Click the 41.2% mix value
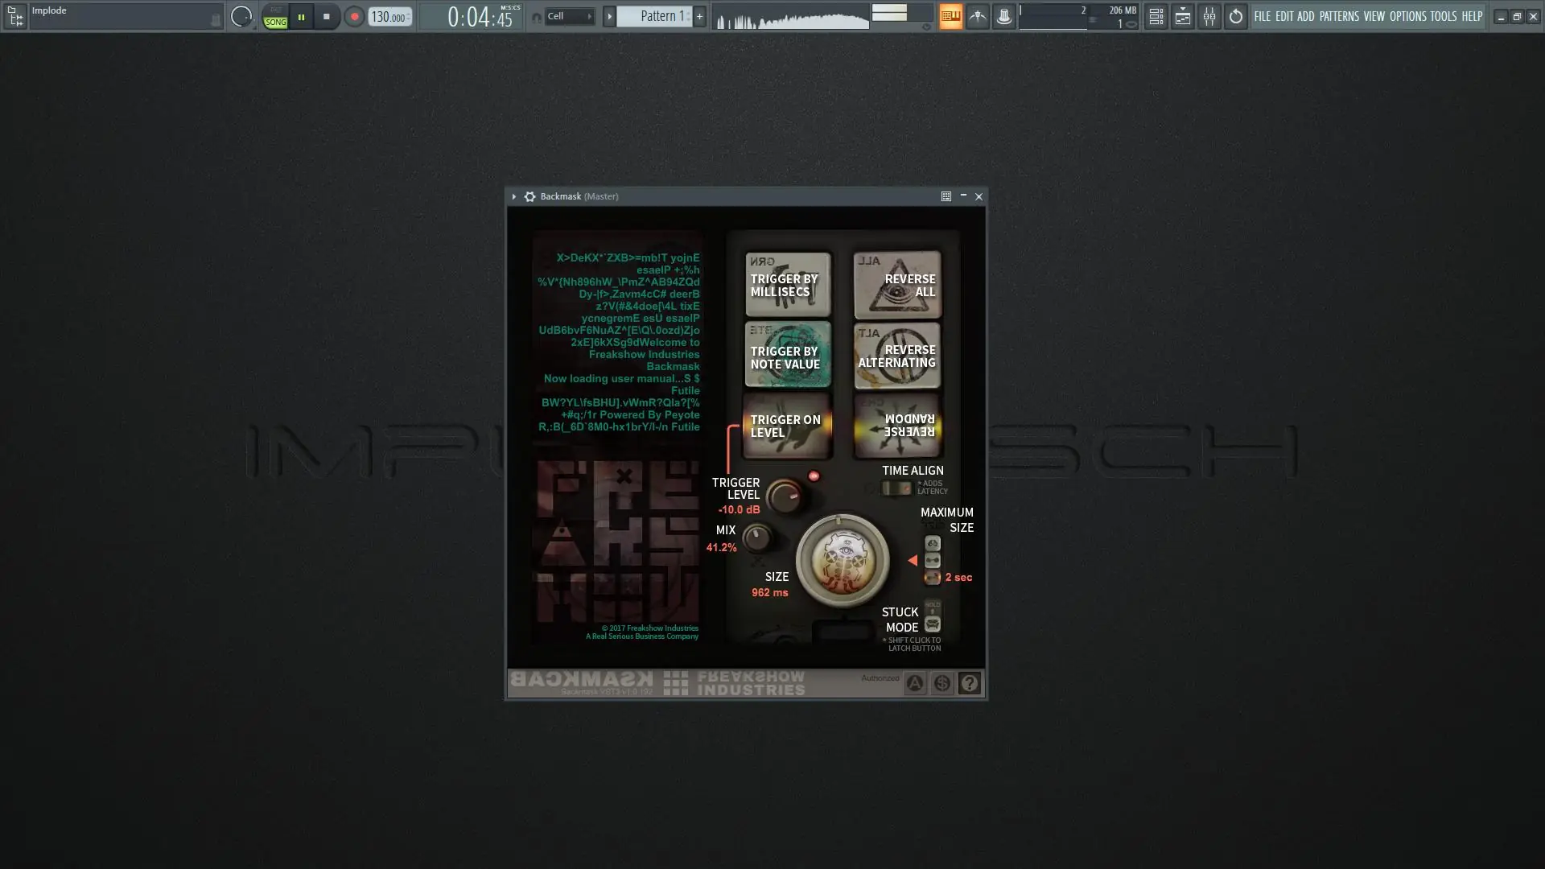Viewport: 1545px width, 869px height. (x=721, y=547)
